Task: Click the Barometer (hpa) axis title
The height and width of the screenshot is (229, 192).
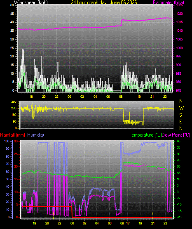Action: pyautogui.click(x=169, y=2)
